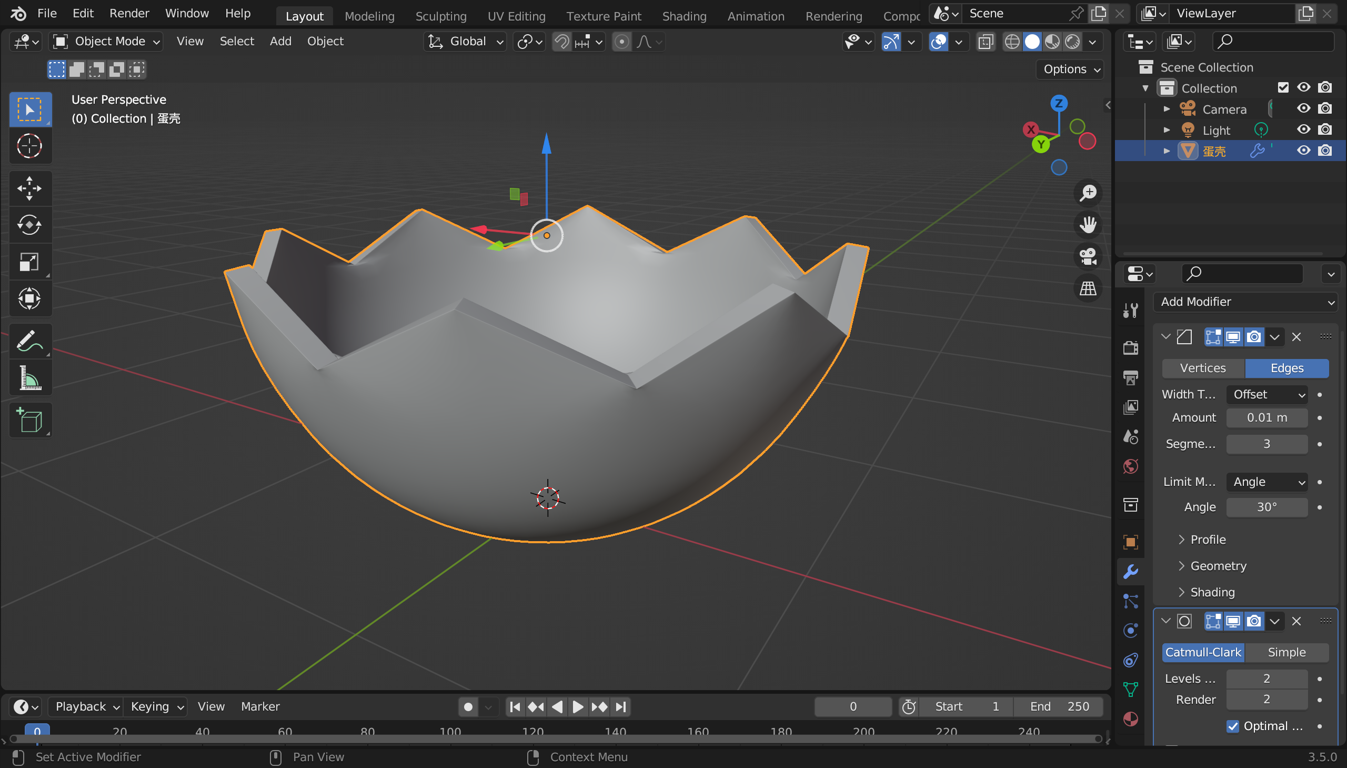1347x768 pixels.
Task: Select the Measure tool
Action: pos(30,378)
